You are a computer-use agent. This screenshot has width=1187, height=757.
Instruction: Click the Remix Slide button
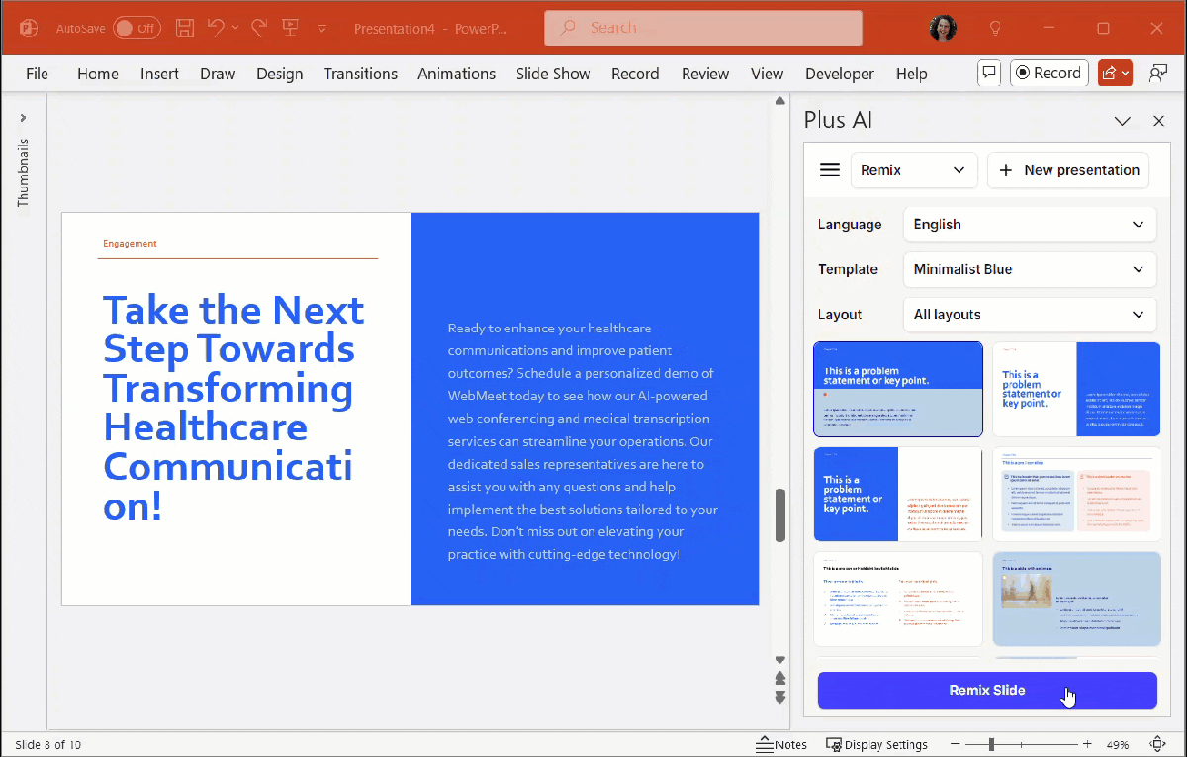coord(986,690)
